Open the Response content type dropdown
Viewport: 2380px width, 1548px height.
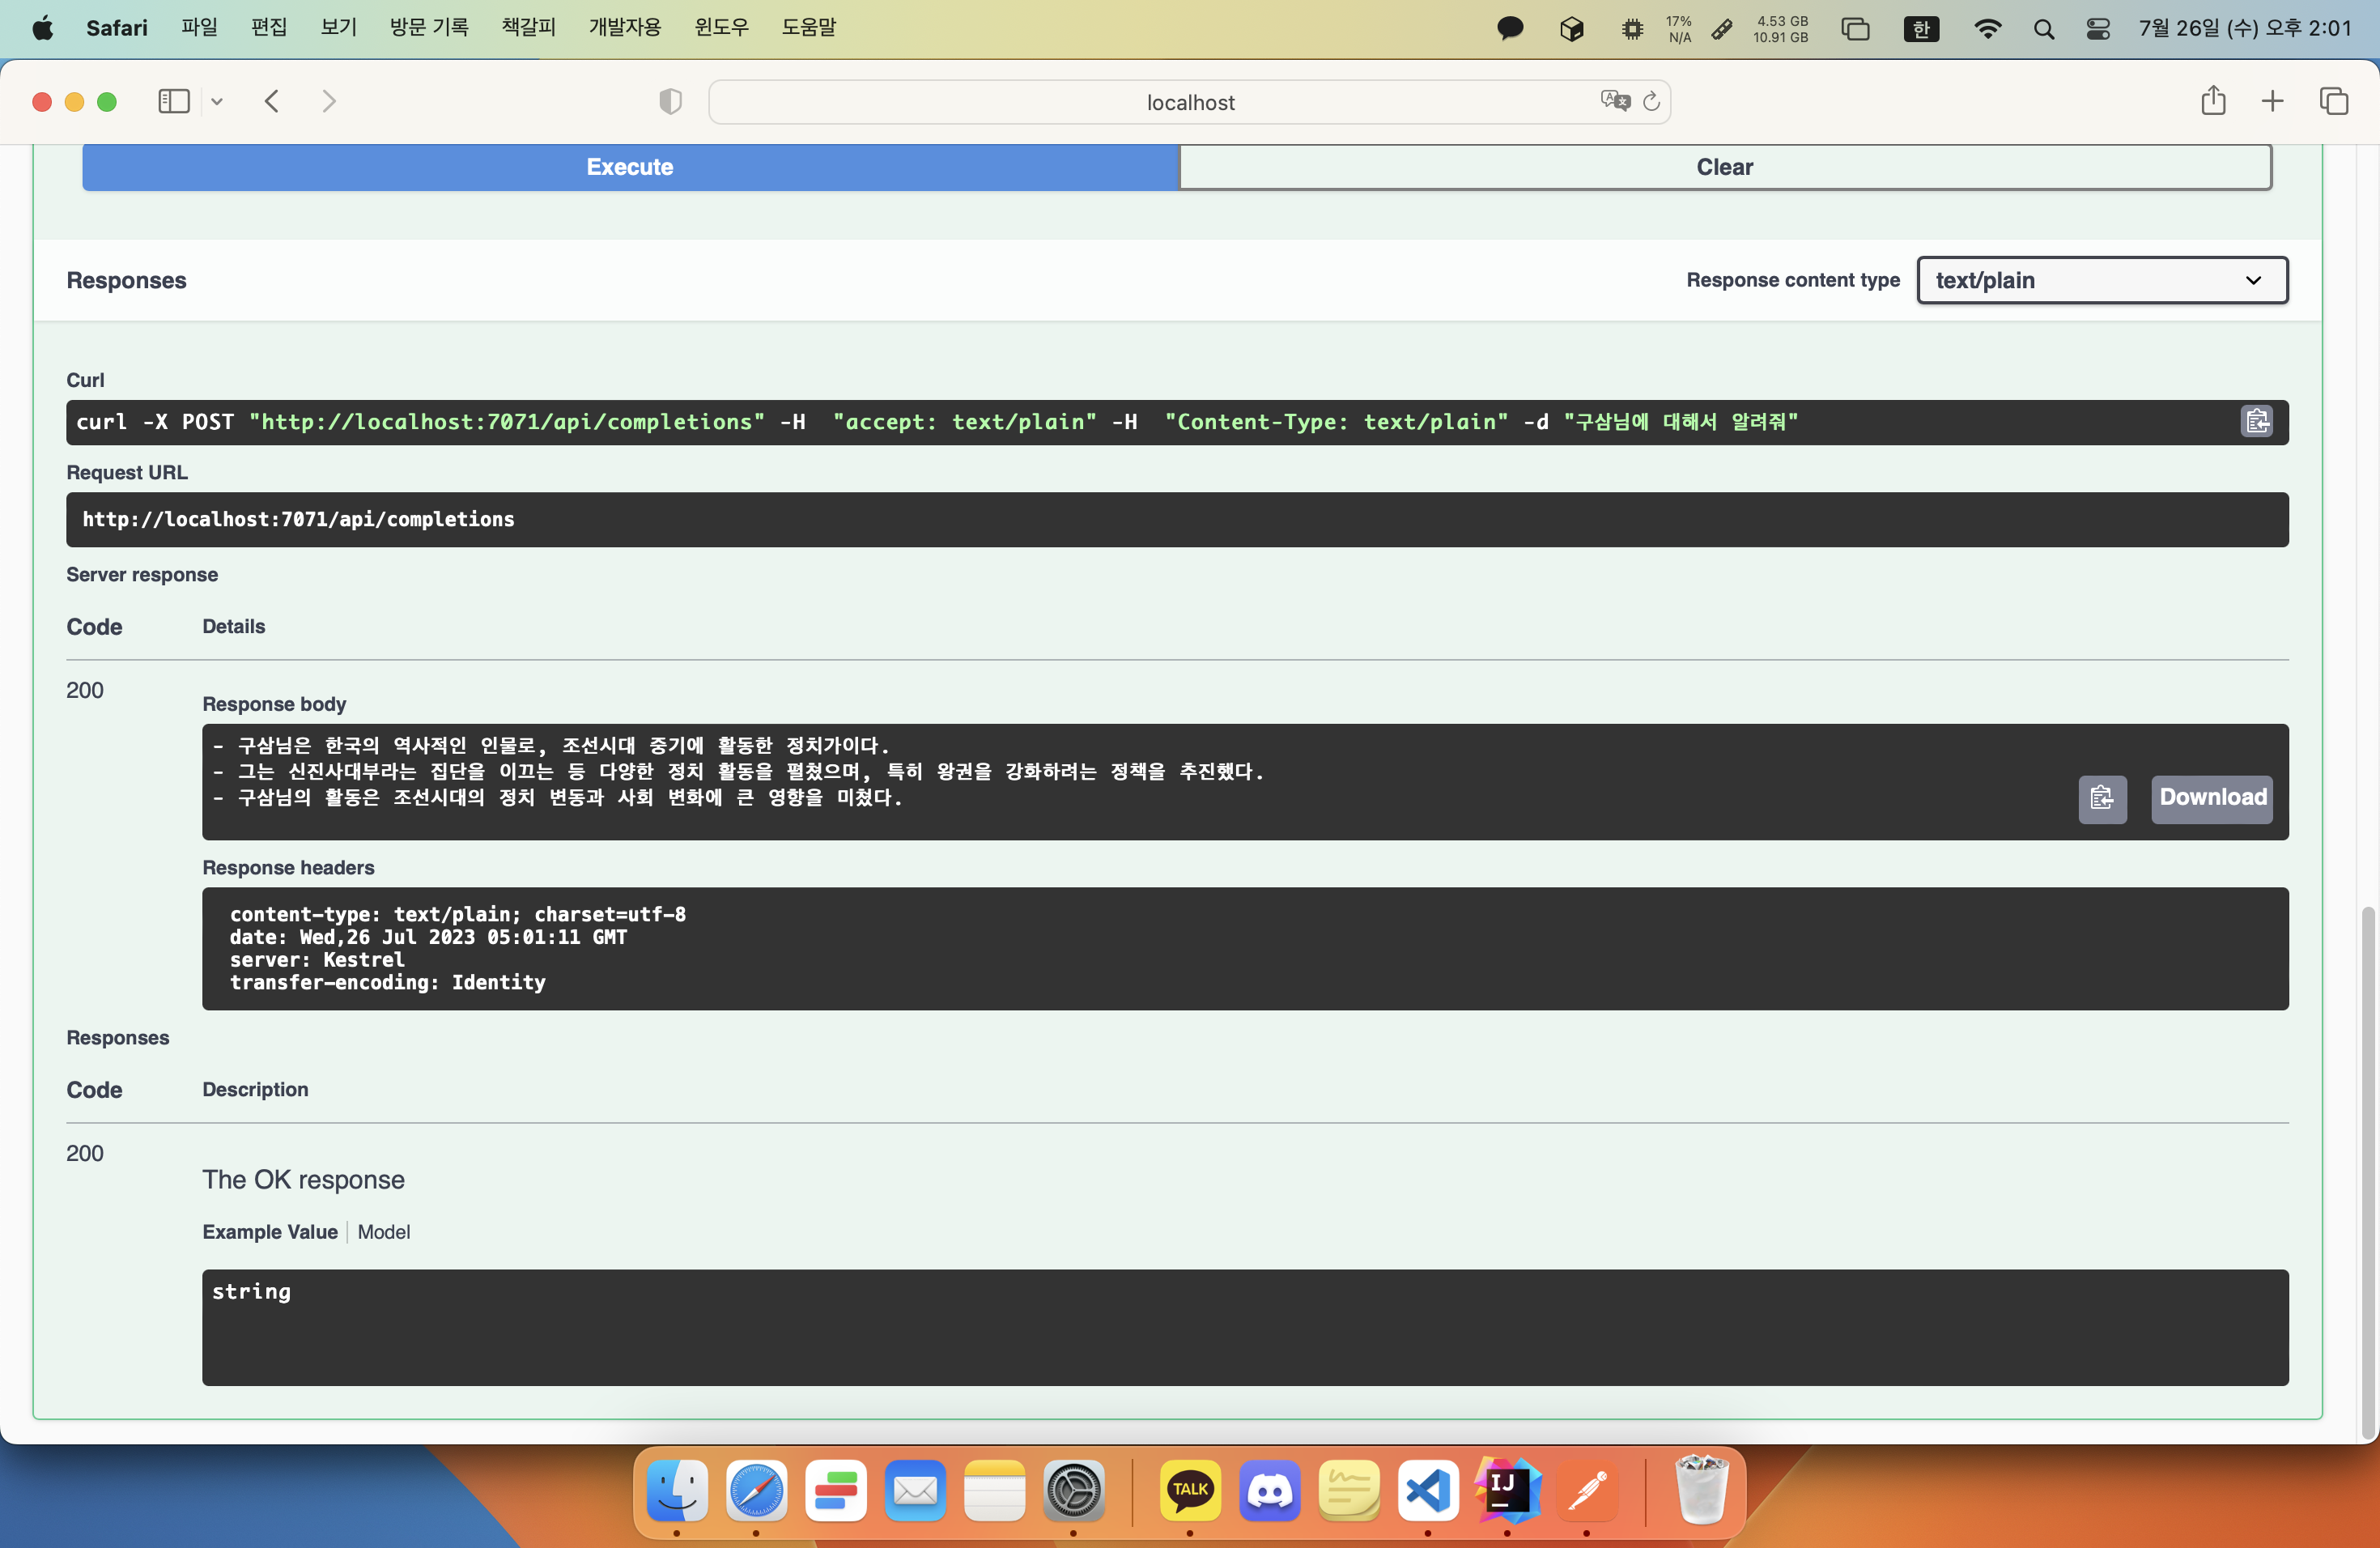[x=2101, y=280]
